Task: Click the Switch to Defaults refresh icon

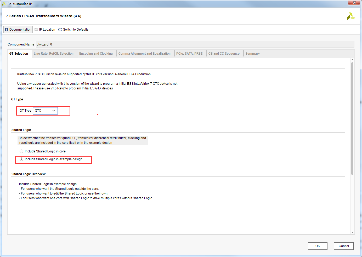Action: click(60, 30)
